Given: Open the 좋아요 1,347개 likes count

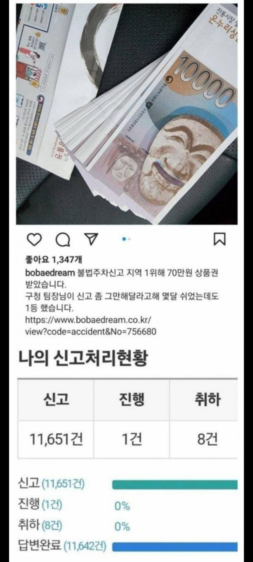Looking at the screenshot, I should click(x=53, y=260).
